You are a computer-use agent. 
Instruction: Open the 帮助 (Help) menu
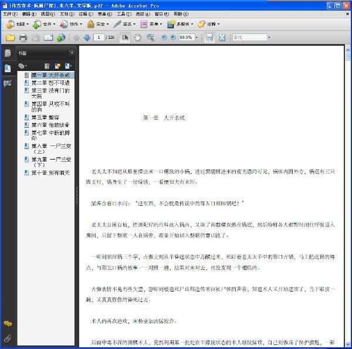181,14
